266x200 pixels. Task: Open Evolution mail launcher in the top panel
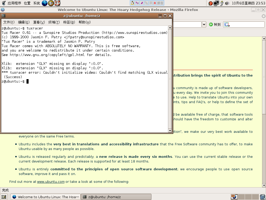[x=51, y=3]
